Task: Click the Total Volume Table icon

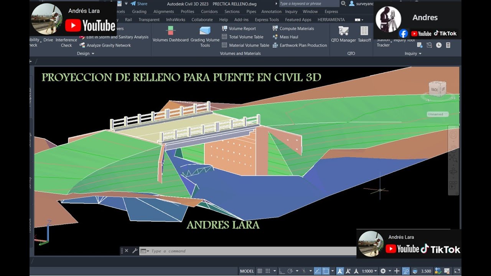Action: (225, 37)
